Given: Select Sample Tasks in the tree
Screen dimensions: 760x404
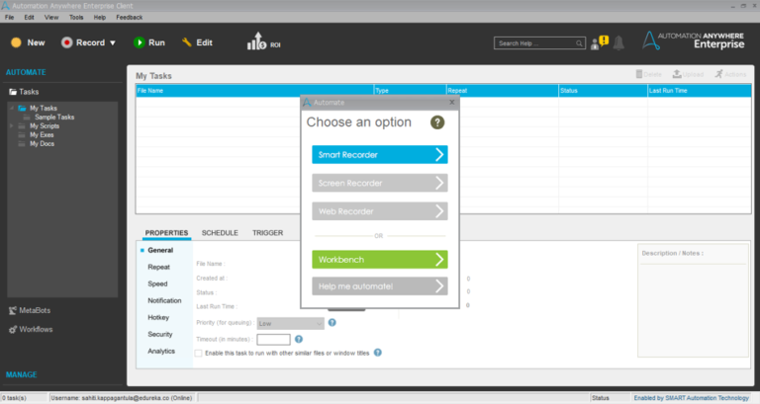Looking at the screenshot, I should [x=54, y=118].
